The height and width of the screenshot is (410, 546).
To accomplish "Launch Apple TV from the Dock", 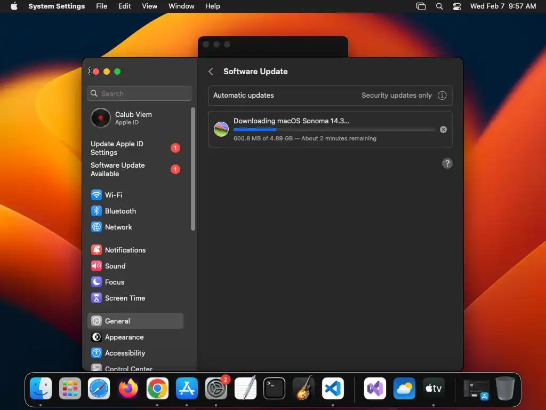I will (433, 388).
